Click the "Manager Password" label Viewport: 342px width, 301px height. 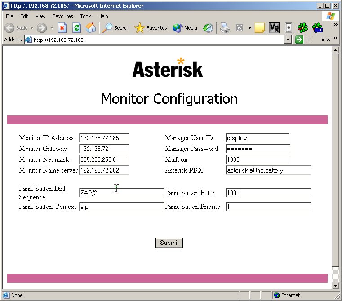pyautogui.click(x=191, y=149)
